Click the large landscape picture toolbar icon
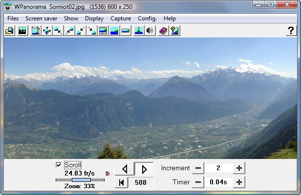 point(114,31)
